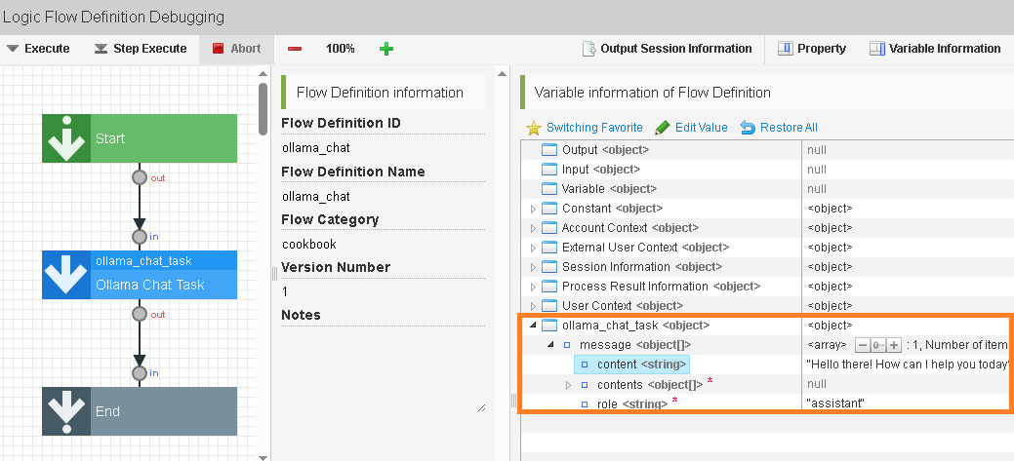Click the Execute button

(38, 49)
